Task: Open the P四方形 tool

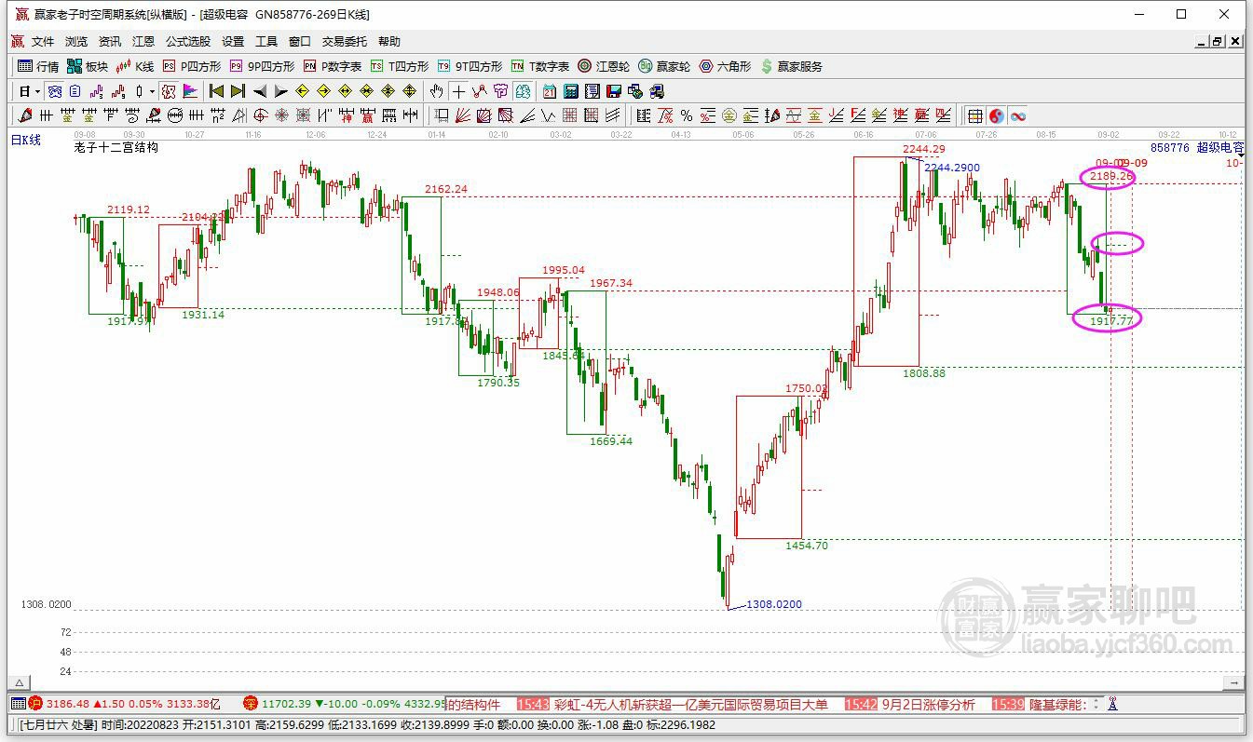Action: 192,66
